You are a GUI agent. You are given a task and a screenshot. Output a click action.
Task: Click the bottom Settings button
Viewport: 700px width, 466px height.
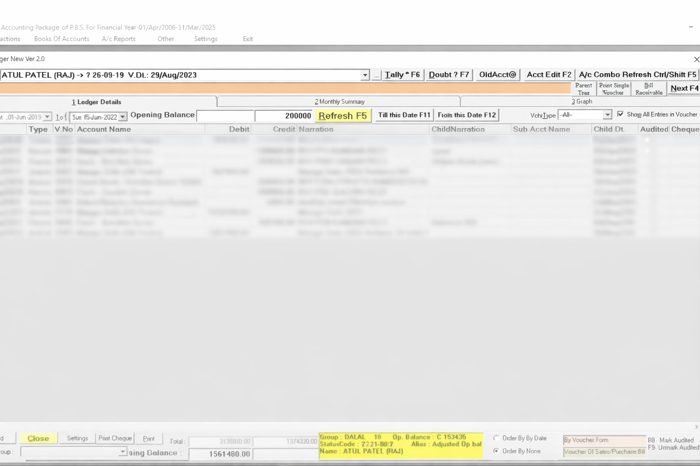[77, 438]
